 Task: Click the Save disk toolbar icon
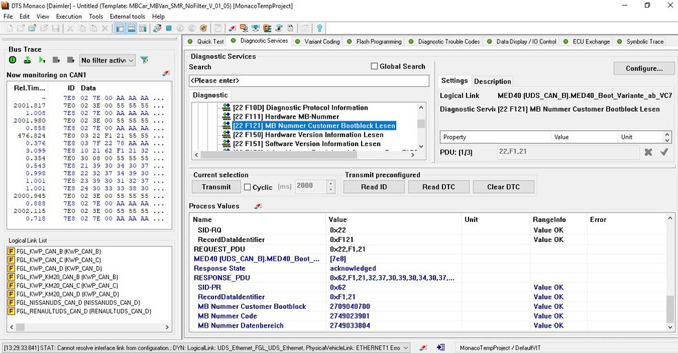(55, 28)
